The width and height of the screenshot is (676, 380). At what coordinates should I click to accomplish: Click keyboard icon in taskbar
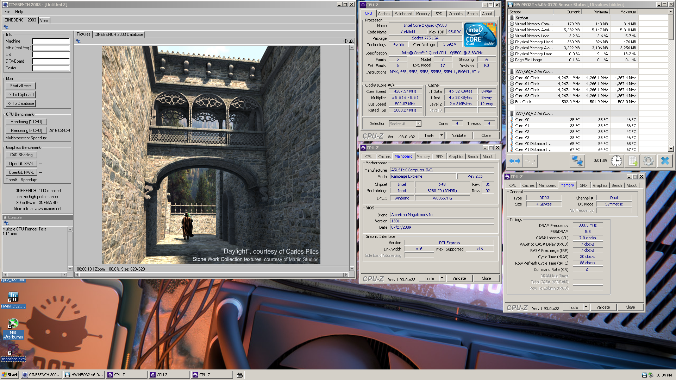pos(240,375)
